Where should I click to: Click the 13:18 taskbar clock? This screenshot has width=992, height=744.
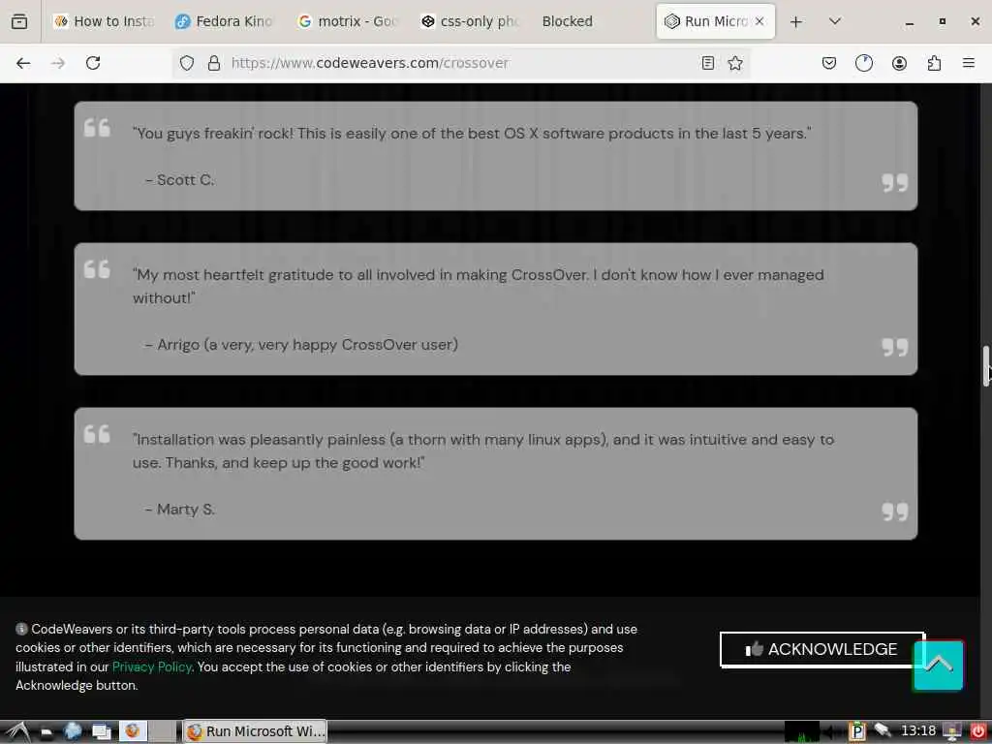[918, 730]
